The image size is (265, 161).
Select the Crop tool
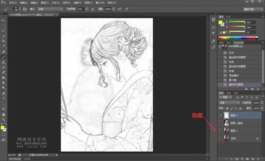tap(3, 41)
